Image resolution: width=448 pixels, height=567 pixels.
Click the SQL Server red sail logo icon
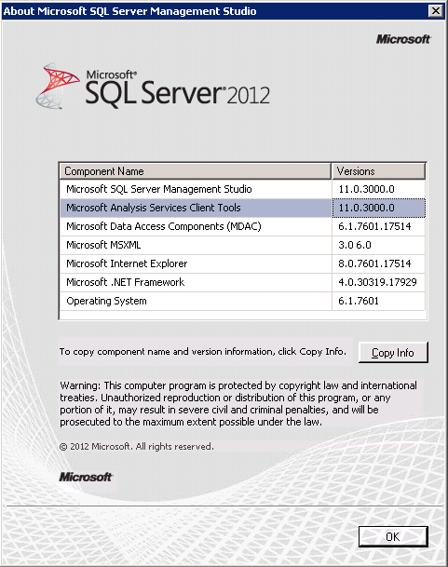(58, 86)
